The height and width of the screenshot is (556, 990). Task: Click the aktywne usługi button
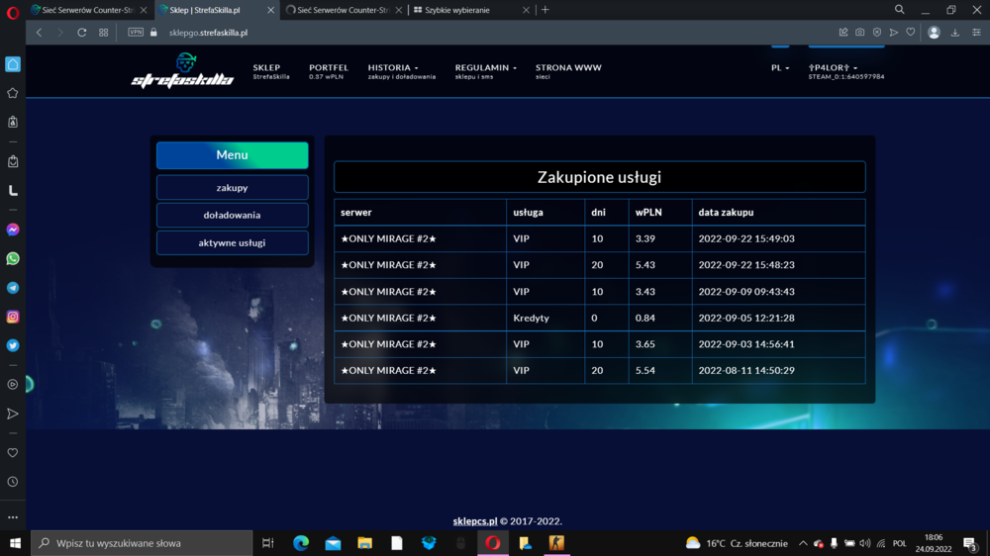point(233,243)
